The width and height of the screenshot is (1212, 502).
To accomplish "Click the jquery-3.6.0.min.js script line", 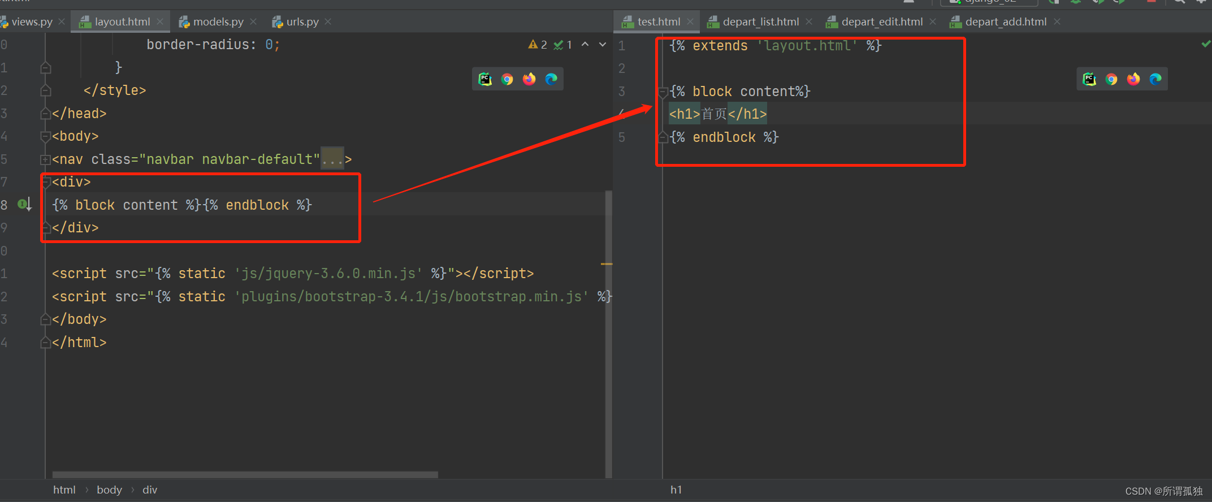I will pyautogui.click(x=293, y=274).
